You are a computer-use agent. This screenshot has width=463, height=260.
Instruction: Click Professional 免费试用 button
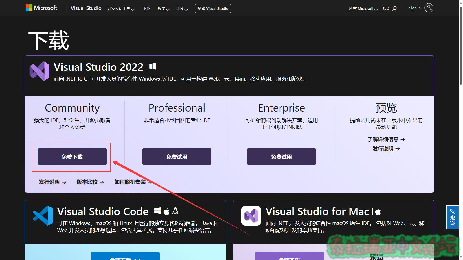[x=177, y=157]
